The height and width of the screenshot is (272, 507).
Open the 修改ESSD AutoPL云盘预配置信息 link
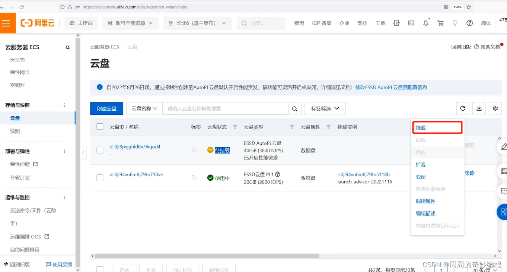point(391,87)
